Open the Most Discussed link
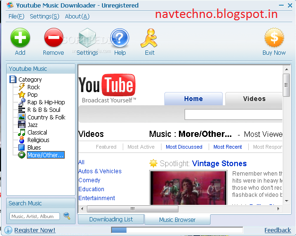The image size is (296, 236). 184,147
